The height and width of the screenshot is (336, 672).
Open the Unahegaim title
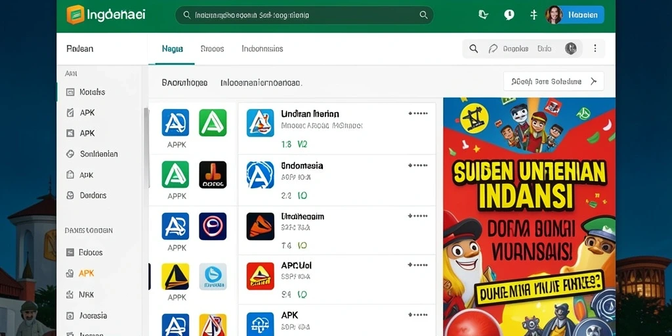pyautogui.click(x=302, y=217)
